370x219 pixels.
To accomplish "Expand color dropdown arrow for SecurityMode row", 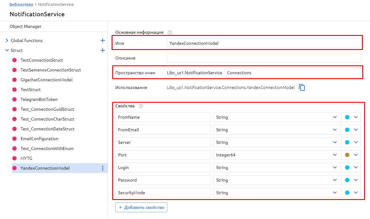I will tap(356, 193).
